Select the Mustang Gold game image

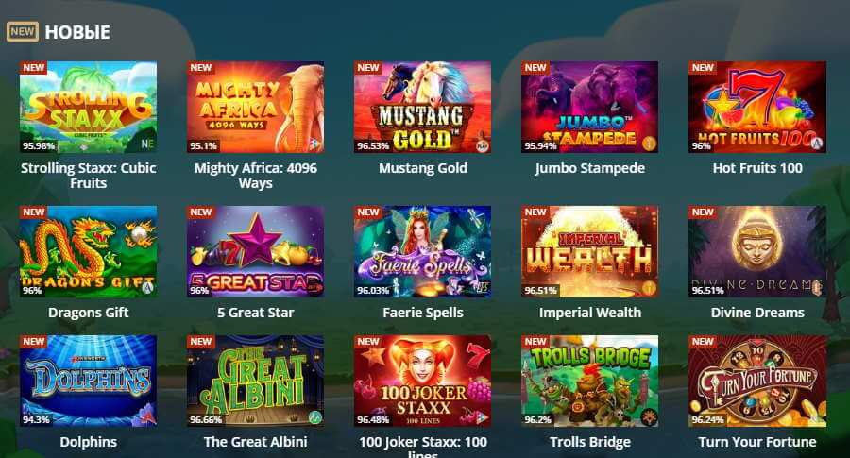tap(423, 108)
